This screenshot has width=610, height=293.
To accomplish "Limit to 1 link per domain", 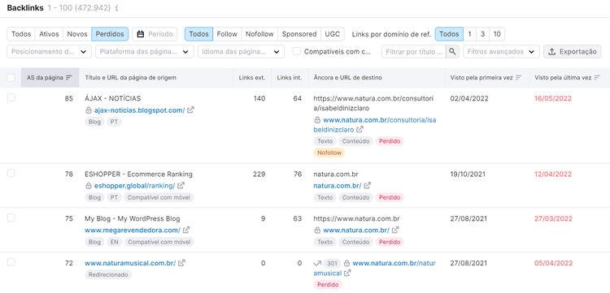I will click(469, 34).
